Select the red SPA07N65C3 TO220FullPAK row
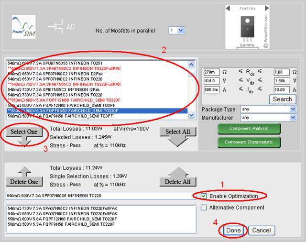Image resolution: width=306 pixels, height=242 pixels. point(97,84)
